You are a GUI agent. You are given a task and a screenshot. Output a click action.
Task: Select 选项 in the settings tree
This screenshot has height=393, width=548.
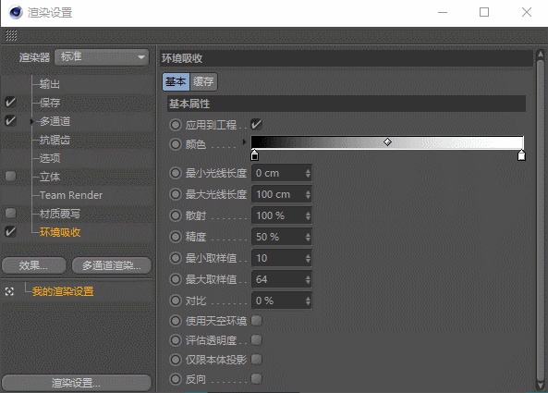click(50, 158)
